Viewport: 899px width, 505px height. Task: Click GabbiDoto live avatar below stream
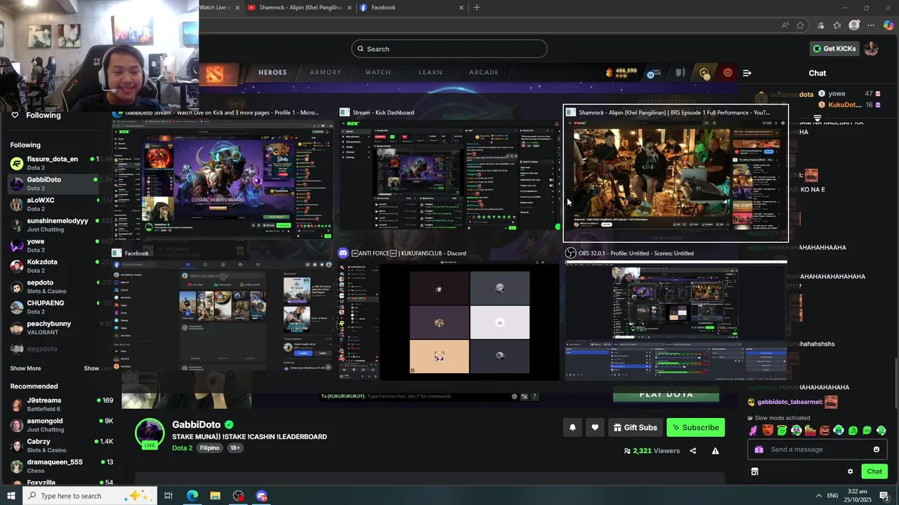(150, 433)
